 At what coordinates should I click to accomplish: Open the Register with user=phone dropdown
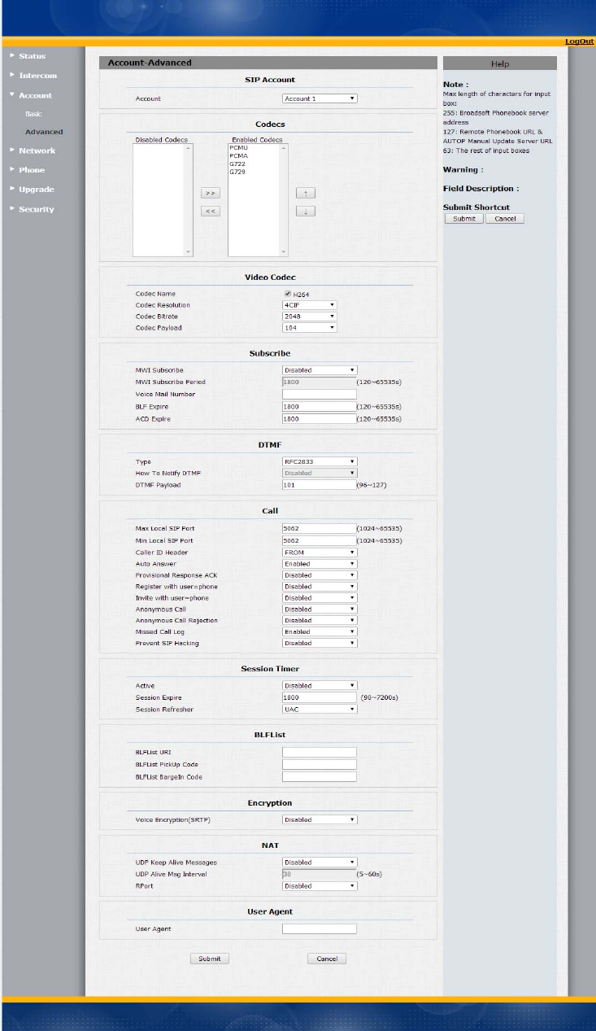pos(320,587)
